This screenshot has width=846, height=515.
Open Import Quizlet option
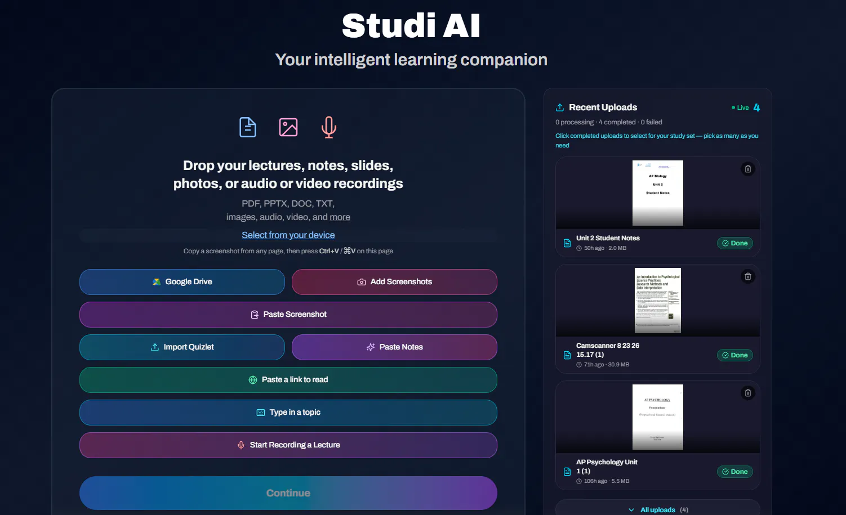pyautogui.click(x=182, y=347)
